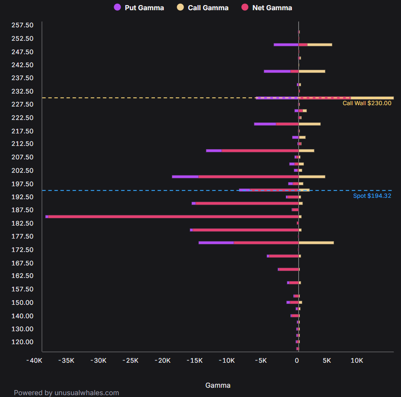This screenshot has height=397, width=401.
Task: Click the red Net Gamma legend dot
Action: point(245,7)
